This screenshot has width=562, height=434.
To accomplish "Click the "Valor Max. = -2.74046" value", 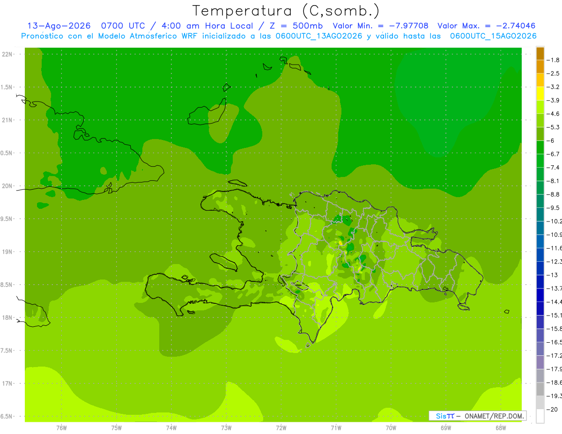I will (486, 26).
